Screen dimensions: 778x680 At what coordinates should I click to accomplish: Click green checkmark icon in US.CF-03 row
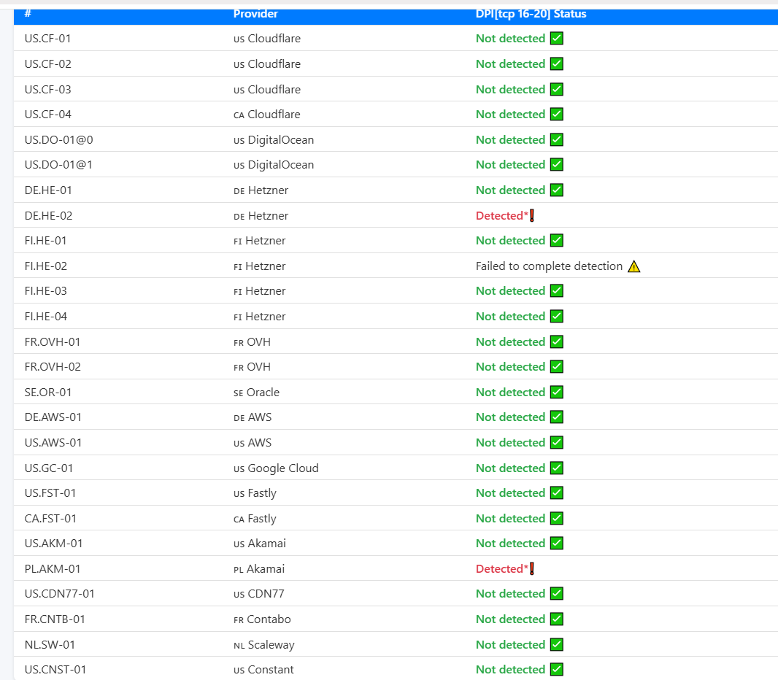(x=557, y=89)
